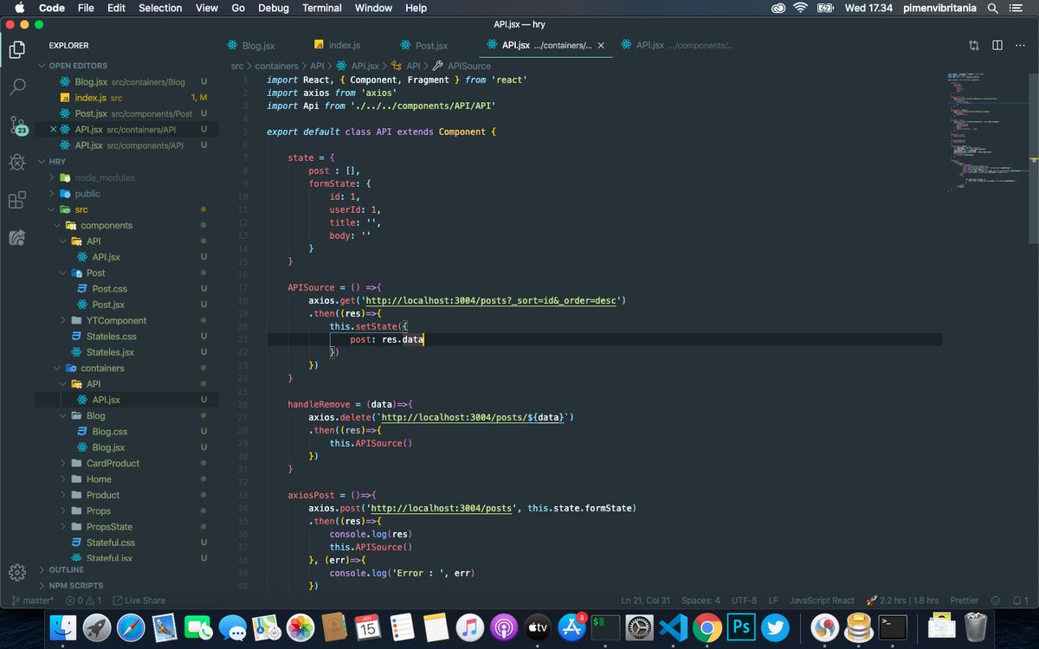Open Creative Cloud menu bar icon
The width and height of the screenshot is (1039, 649).
pos(778,8)
